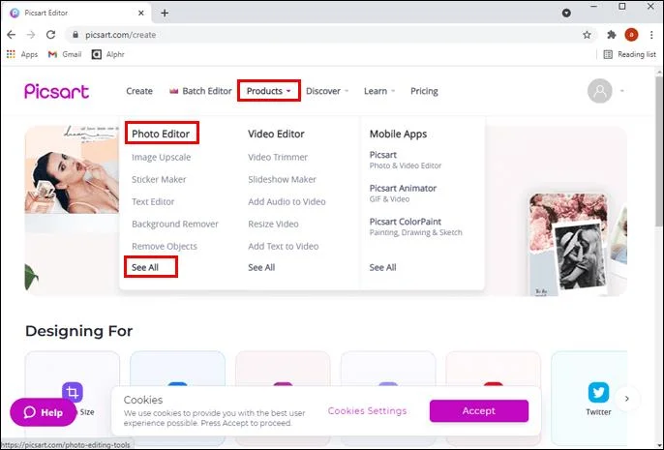Open the Alphr bookmark

[108, 54]
